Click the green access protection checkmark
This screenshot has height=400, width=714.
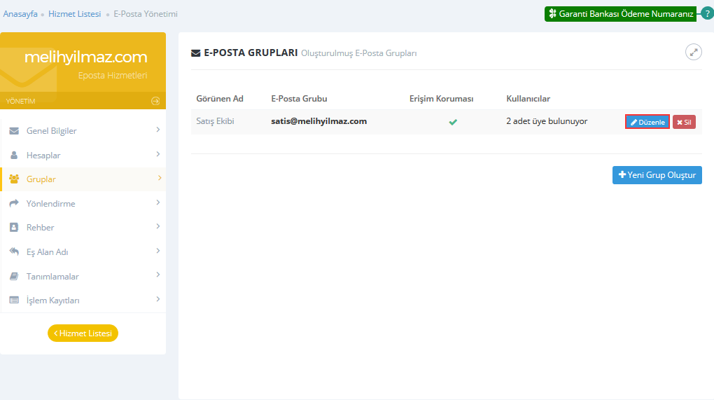[x=453, y=122]
